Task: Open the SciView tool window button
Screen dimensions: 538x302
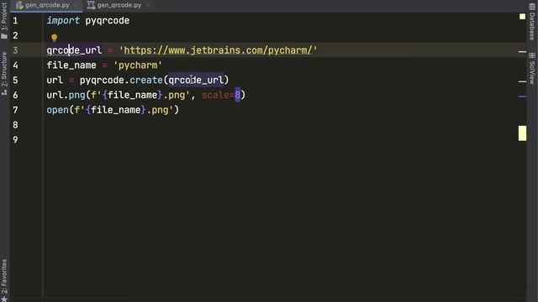Action: click(532, 69)
